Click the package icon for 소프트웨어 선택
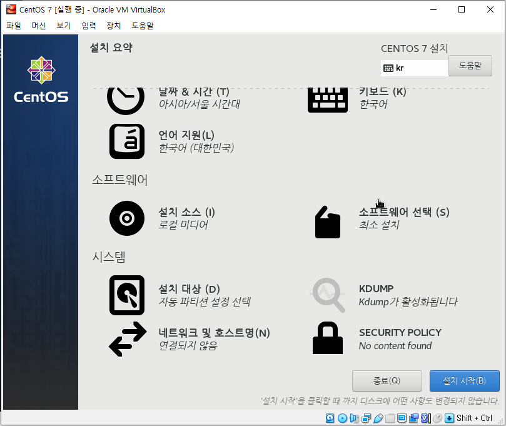Viewport: 506px width, 426px height. point(328,222)
